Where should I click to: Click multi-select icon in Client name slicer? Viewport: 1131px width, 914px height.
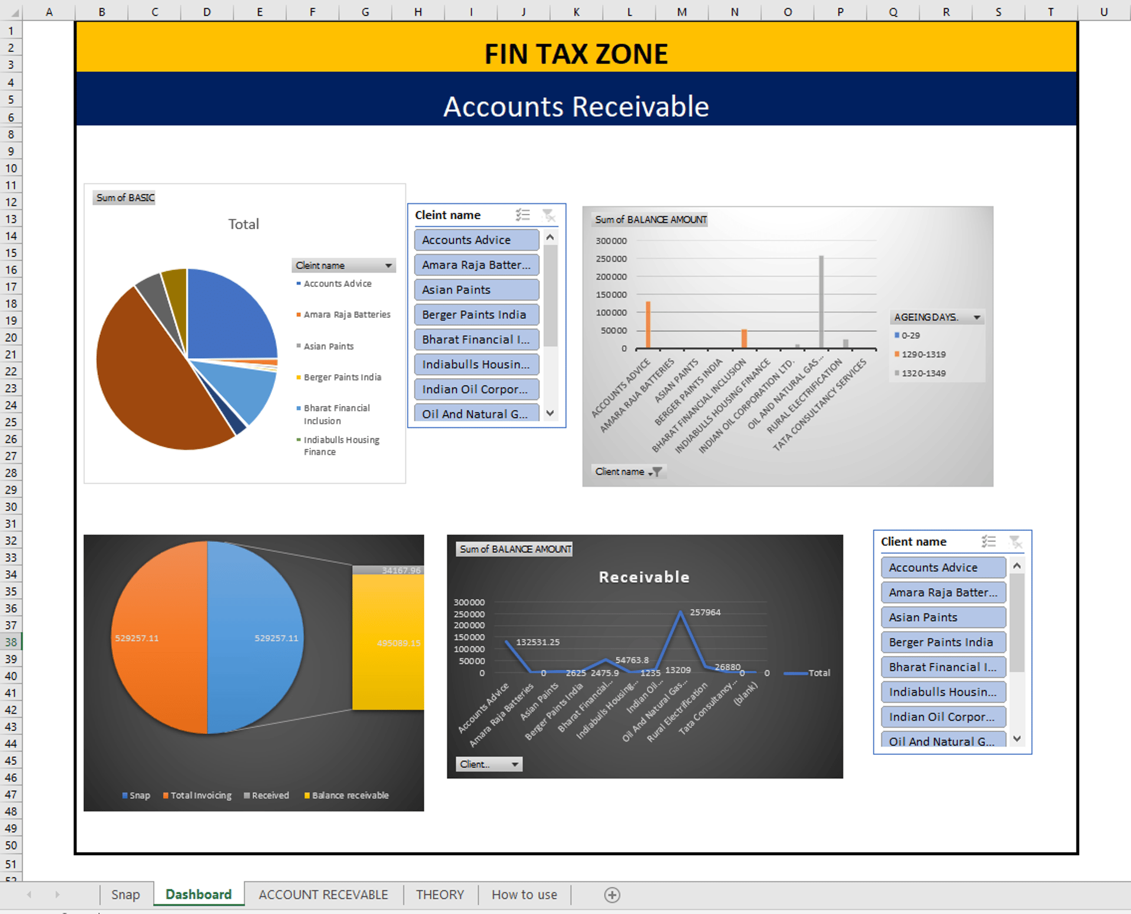click(988, 542)
